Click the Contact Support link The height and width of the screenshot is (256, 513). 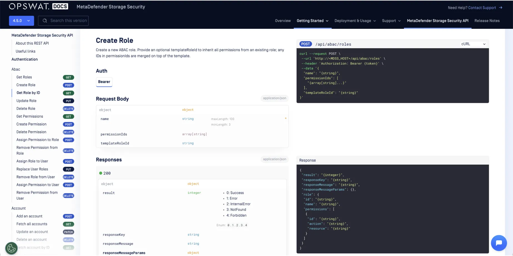pyautogui.click(x=482, y=8)
